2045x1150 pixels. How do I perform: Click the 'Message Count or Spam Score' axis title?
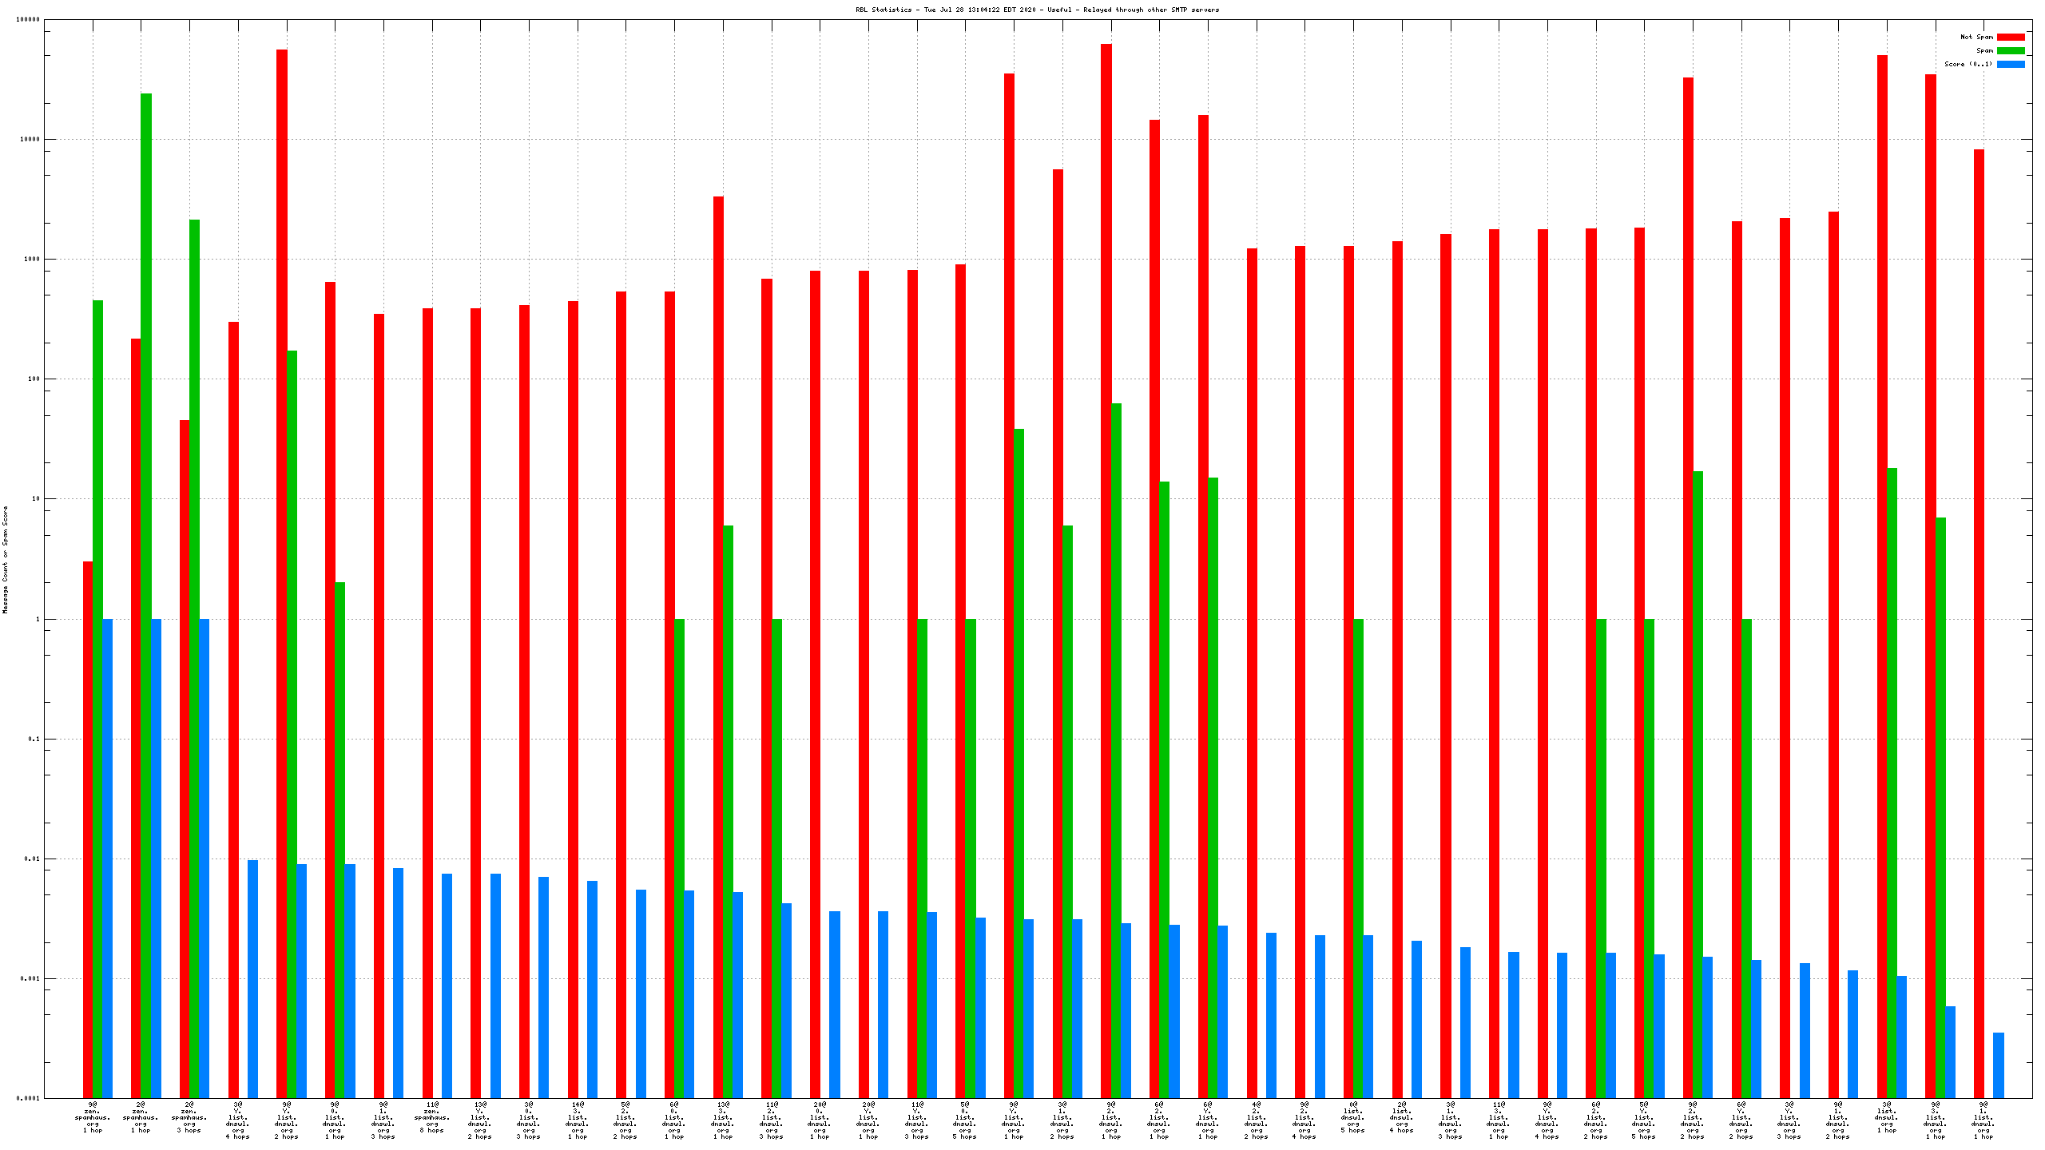5,559
